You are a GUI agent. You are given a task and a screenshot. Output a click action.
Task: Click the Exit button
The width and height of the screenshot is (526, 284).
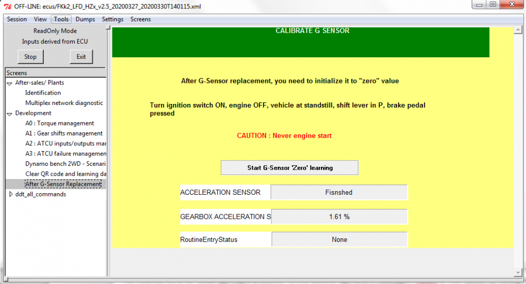pyautogui.click(x=81, y=57)
